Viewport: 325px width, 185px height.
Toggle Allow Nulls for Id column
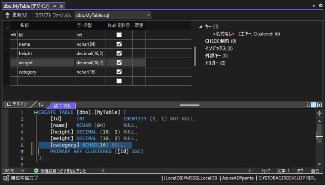coord(119,35)
